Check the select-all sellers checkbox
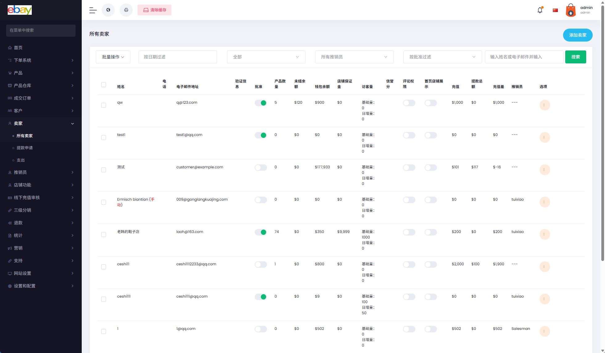 pos(104,85)
